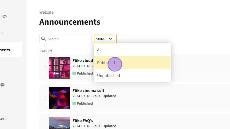The image size is (230, 129).
Task: Open the Fliko cloud announcement title
Action: (x=83, y=61)
